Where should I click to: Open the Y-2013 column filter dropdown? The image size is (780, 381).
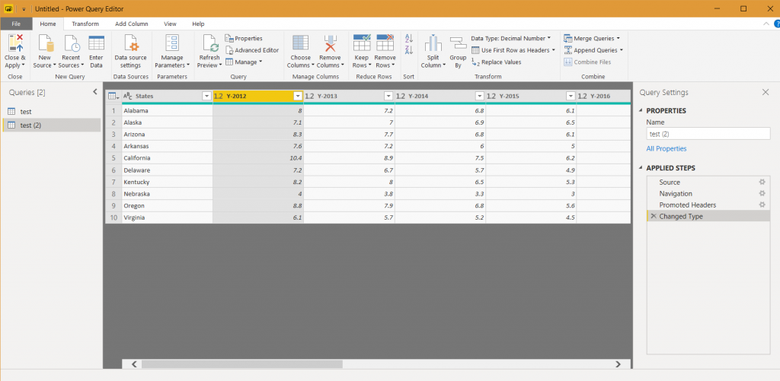tap(388, 97)
